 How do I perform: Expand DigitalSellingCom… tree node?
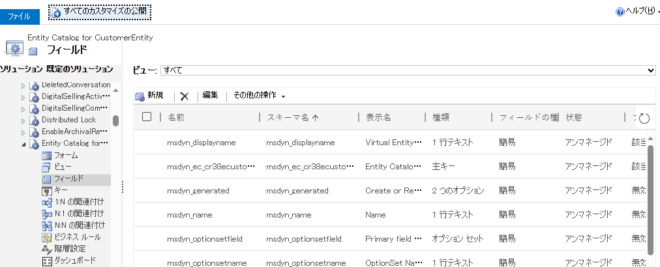[23, 109]
